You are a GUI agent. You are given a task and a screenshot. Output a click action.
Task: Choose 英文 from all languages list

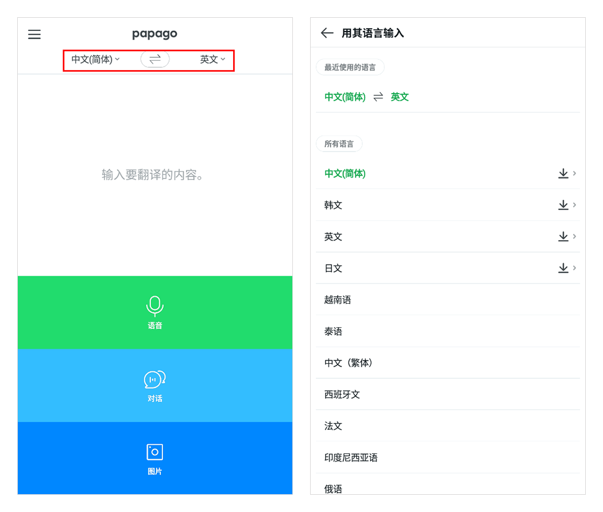pos(447,236)
